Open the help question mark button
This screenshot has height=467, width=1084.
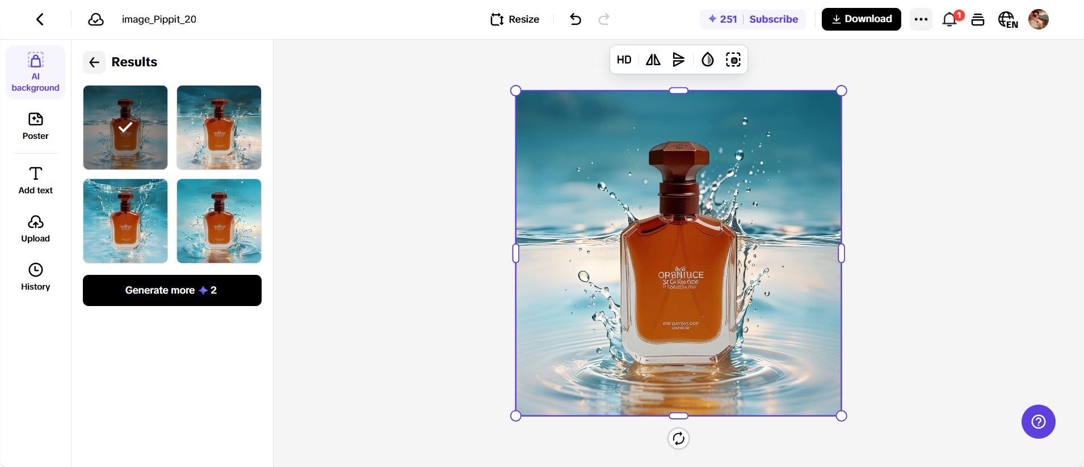[x=1039, y=422]
